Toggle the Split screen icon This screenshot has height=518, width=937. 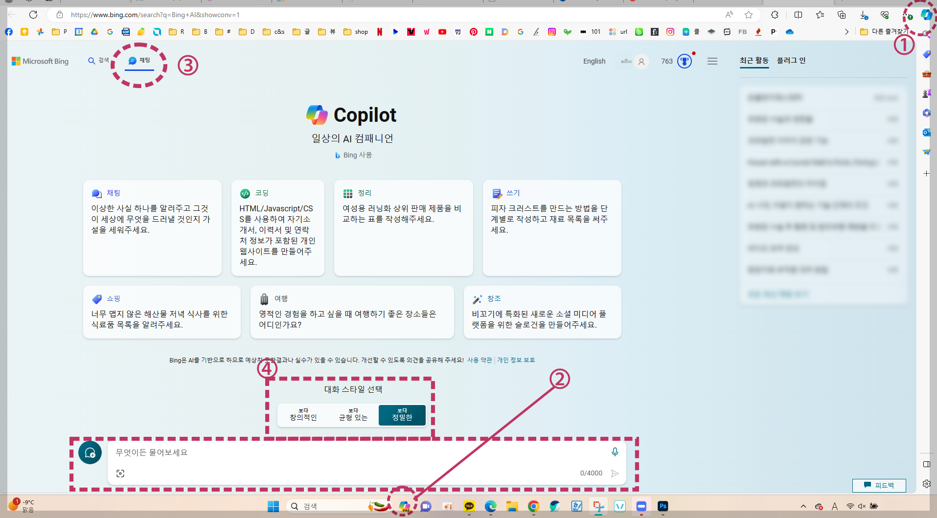click(x=798, y=15)
